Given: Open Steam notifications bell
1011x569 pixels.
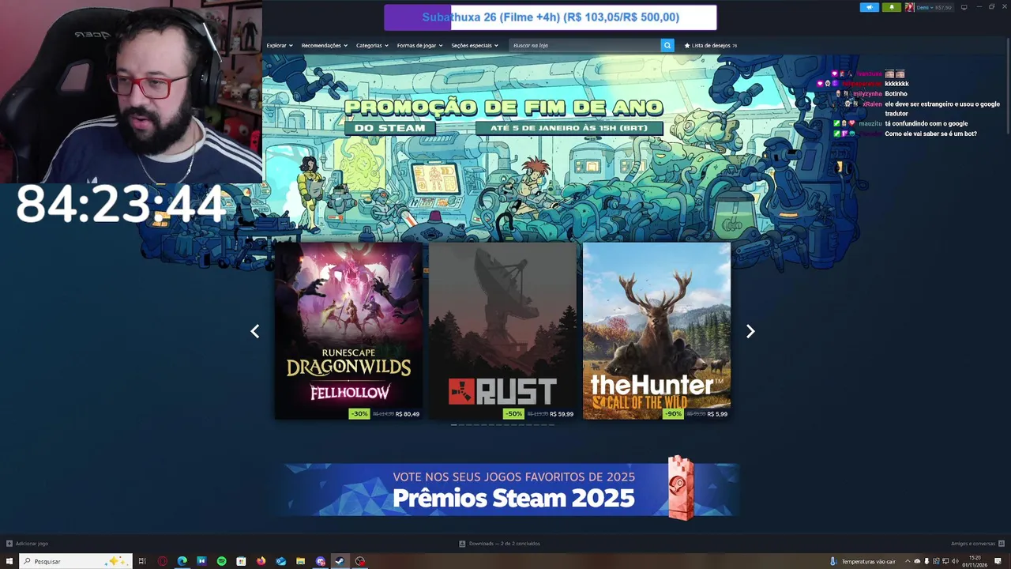Looking at the screenshot, I should click(891, 7).
